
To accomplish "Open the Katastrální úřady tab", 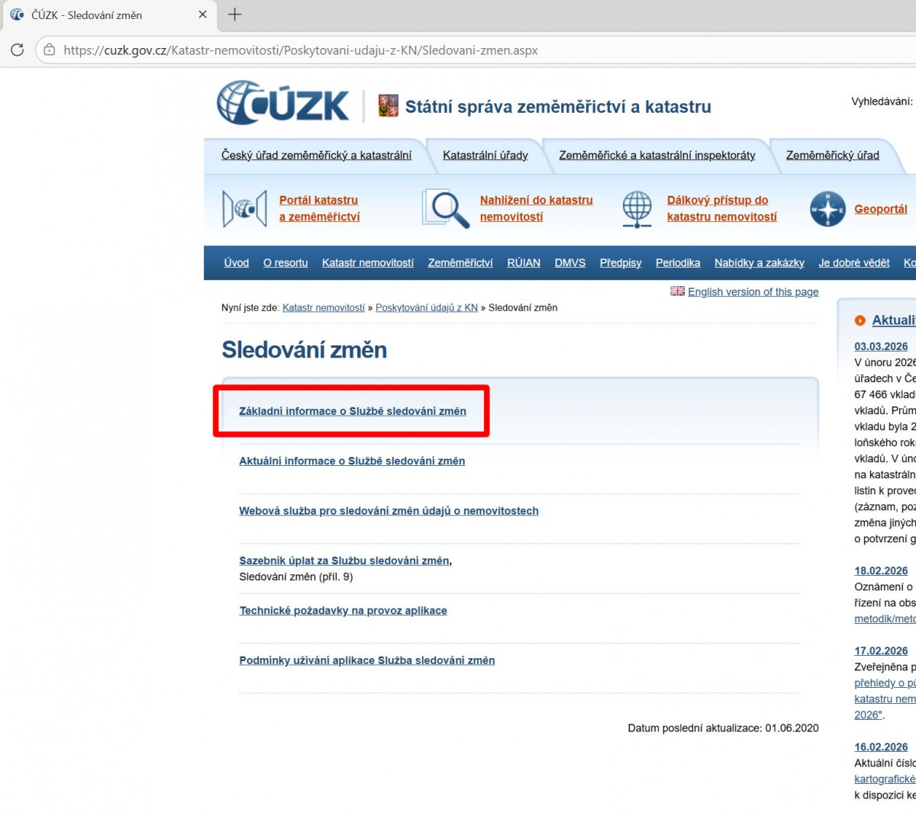I will pyautogui.click(x=485, y=156).
